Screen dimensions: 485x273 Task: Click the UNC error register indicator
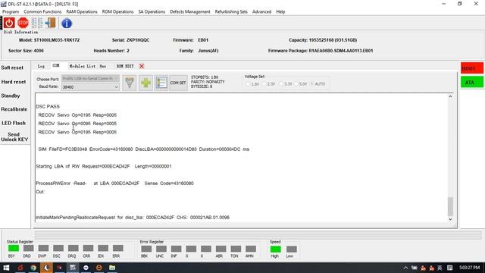coord(161,249)
